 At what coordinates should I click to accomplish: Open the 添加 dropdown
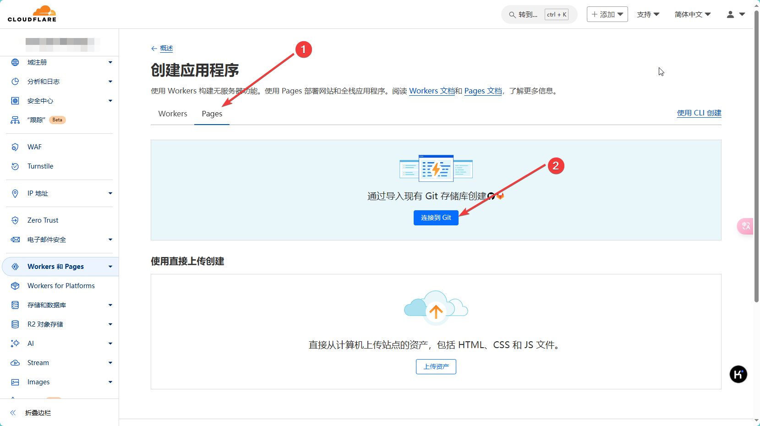pos(607,14)
